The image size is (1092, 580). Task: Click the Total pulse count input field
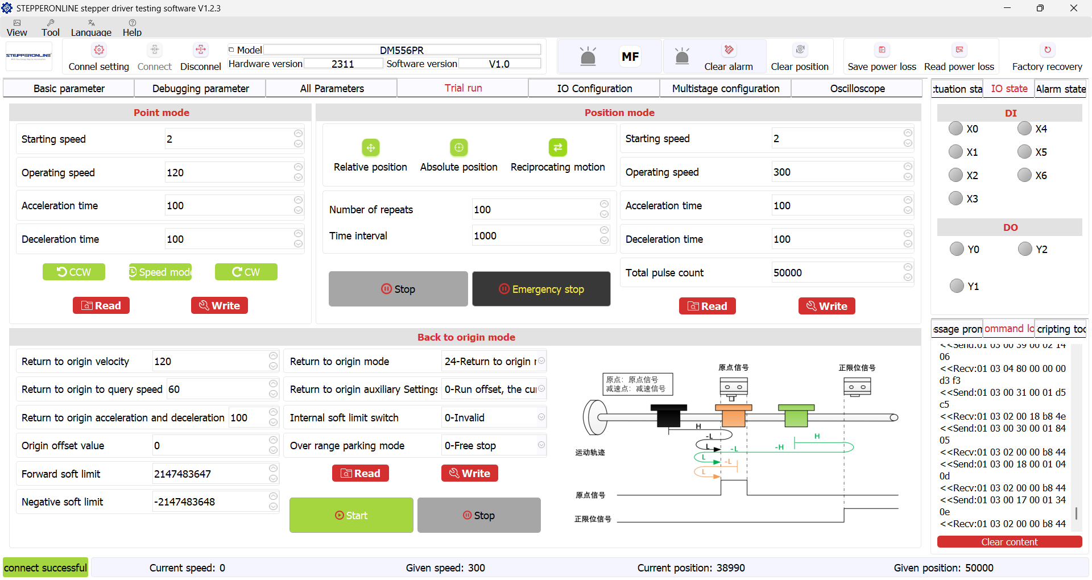[x=836, y=273]
